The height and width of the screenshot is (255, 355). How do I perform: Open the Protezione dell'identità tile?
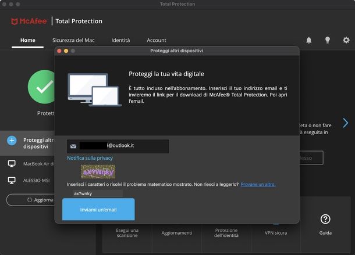click(226, 233)
